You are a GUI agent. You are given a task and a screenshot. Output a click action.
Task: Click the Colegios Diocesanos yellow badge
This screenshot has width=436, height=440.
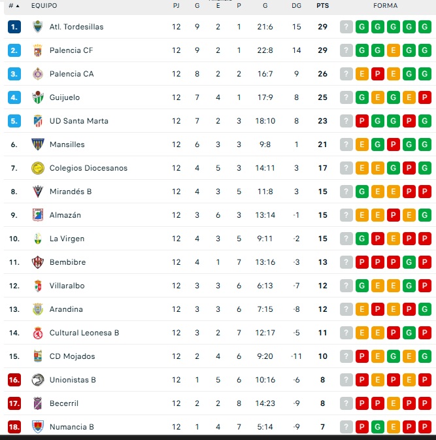tap(37, 168)
